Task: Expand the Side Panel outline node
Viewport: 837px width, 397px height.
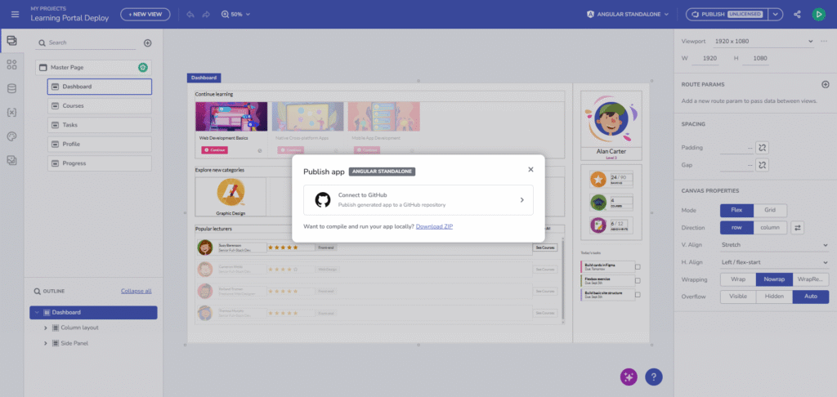Action: pyautogui.click(x=46, y=343)
